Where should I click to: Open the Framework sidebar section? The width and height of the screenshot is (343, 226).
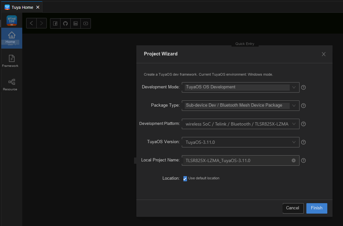tap(10, 61)
